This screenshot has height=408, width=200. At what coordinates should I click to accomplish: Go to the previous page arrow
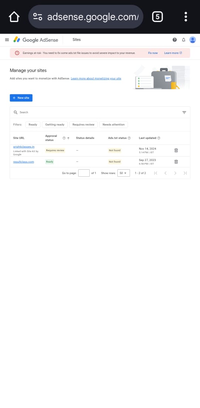[165, 173]
